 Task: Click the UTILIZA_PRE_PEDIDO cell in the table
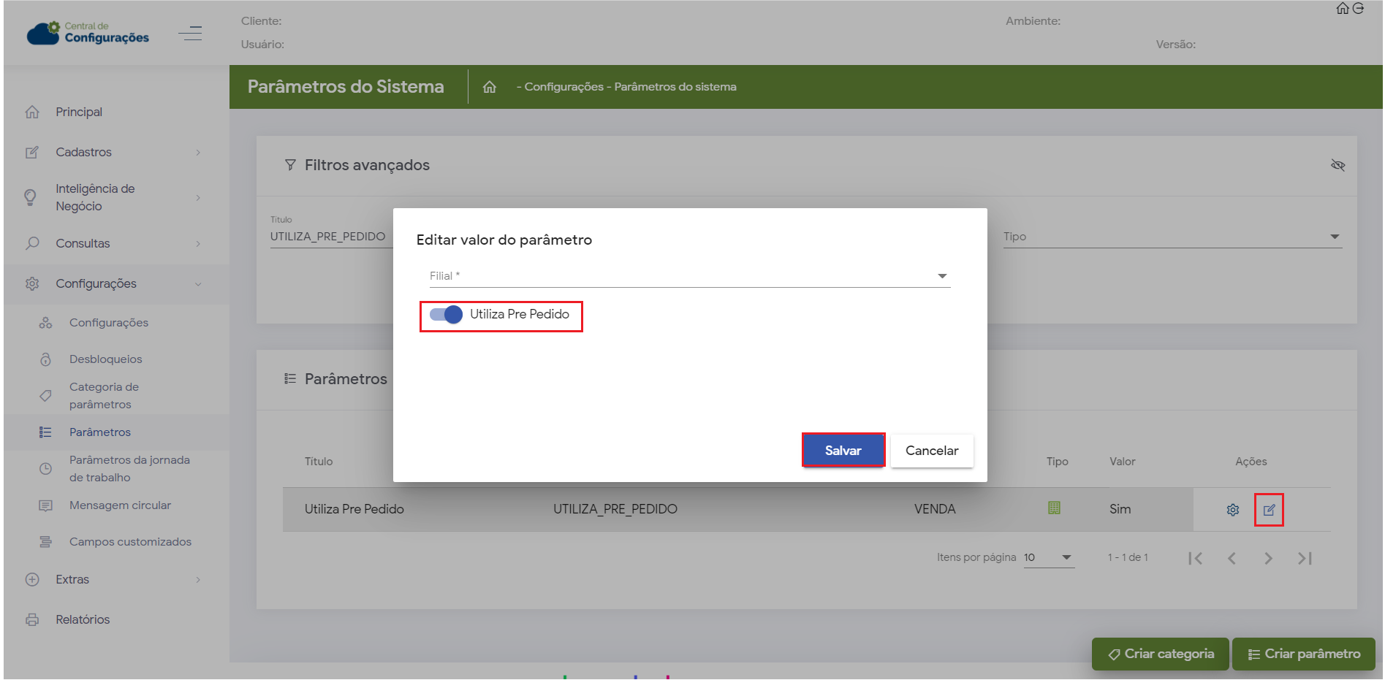click(615, 509)
